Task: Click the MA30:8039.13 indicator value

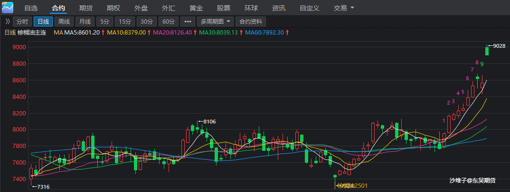Action: coord(218,32)
